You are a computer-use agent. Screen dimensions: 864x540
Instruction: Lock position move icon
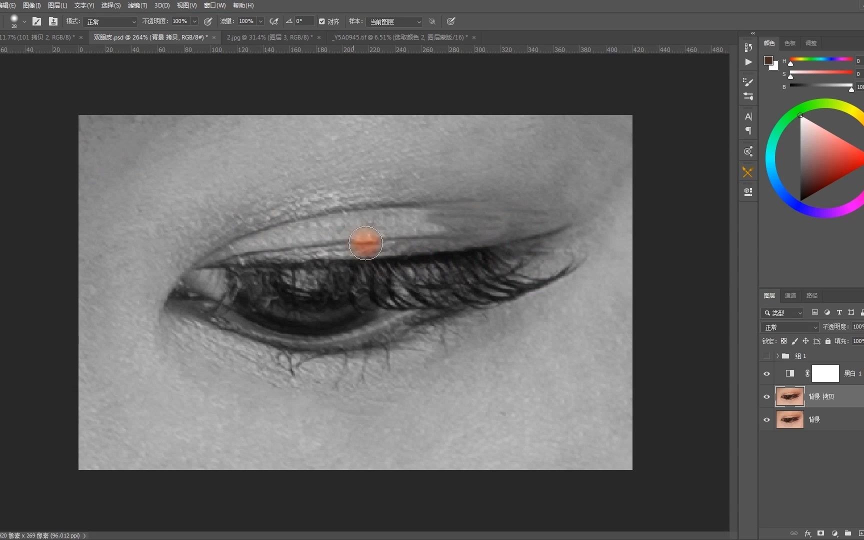coord(805,341)
